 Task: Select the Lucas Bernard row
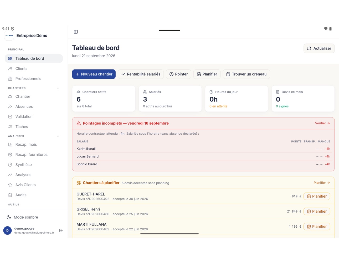pos(203,156)
